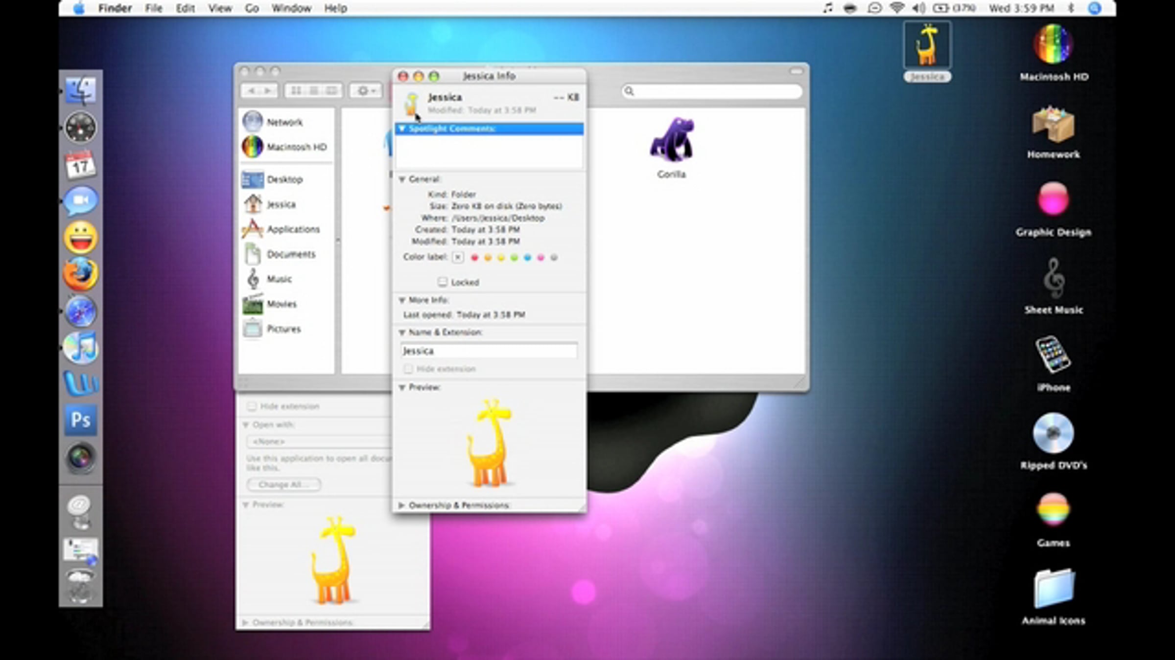
Task: Open the Go menu
Action: pos(252,8)
